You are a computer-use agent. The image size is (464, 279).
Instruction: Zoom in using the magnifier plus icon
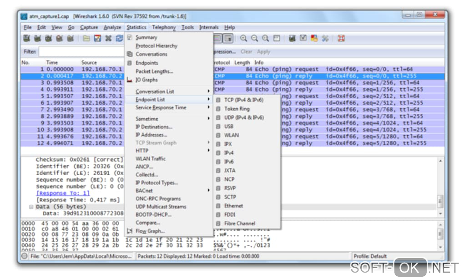243,38
